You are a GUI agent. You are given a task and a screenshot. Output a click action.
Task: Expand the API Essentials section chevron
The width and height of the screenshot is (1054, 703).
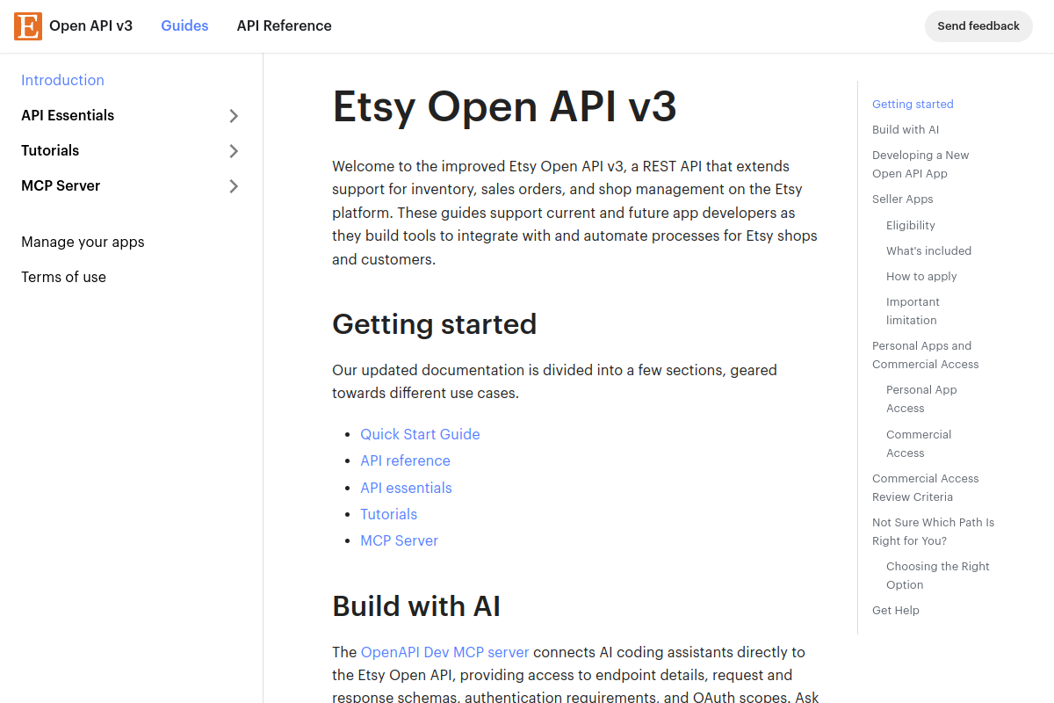tap(234, 116)
